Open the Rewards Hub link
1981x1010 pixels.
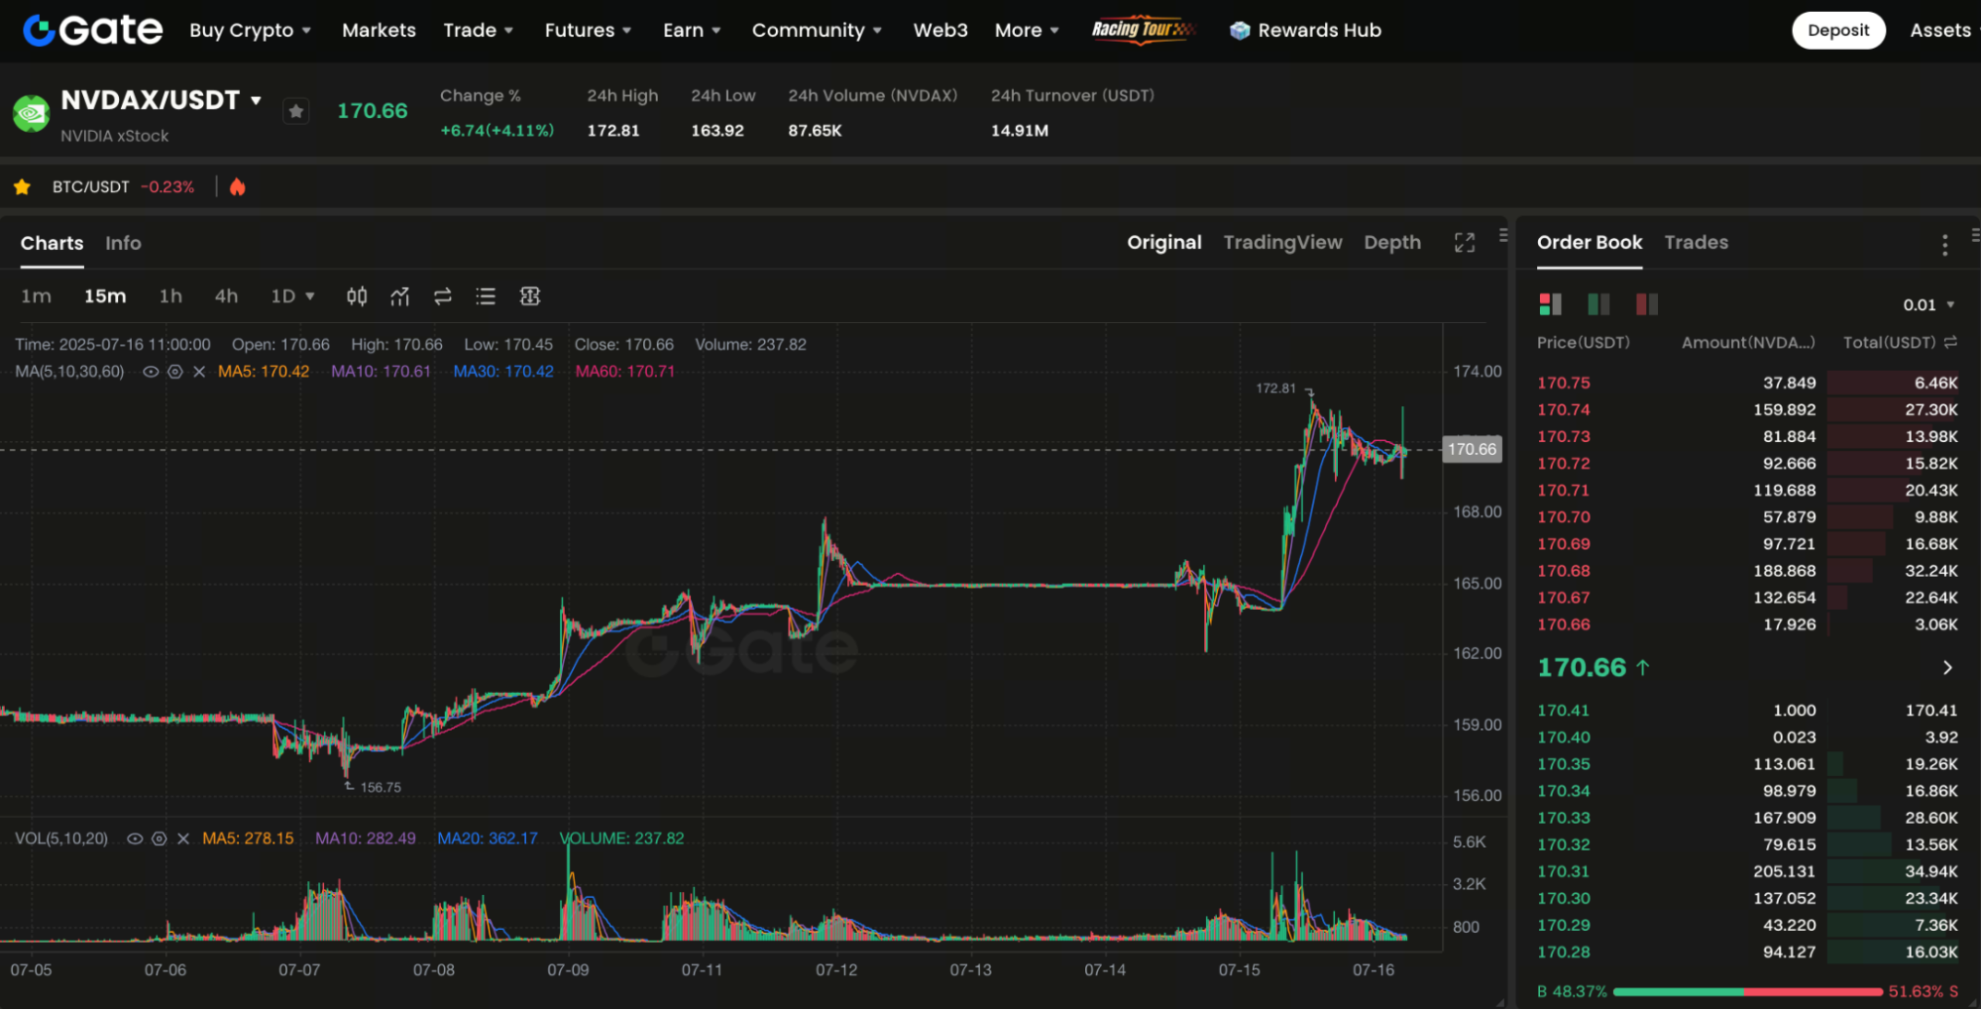(x=1319, y=31)
